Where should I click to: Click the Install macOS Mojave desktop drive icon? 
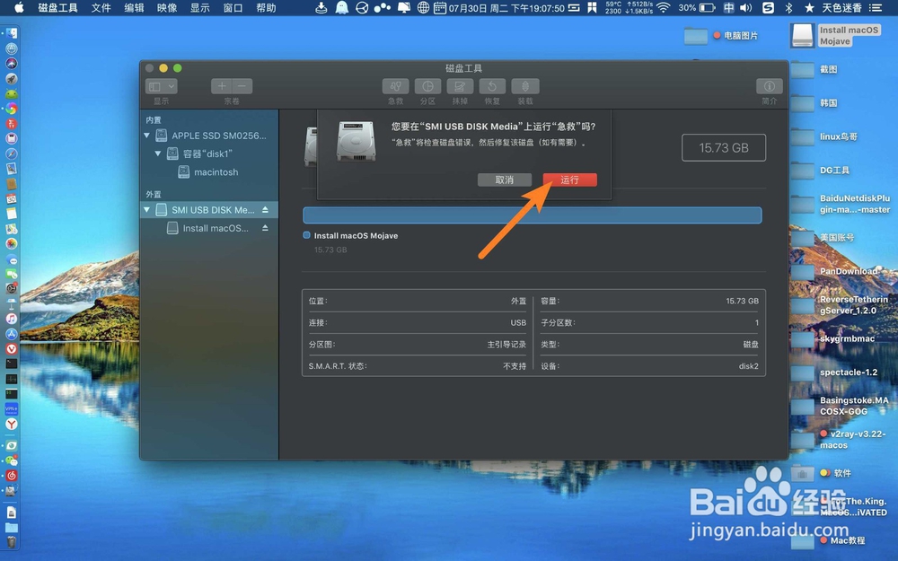point(802,35)
